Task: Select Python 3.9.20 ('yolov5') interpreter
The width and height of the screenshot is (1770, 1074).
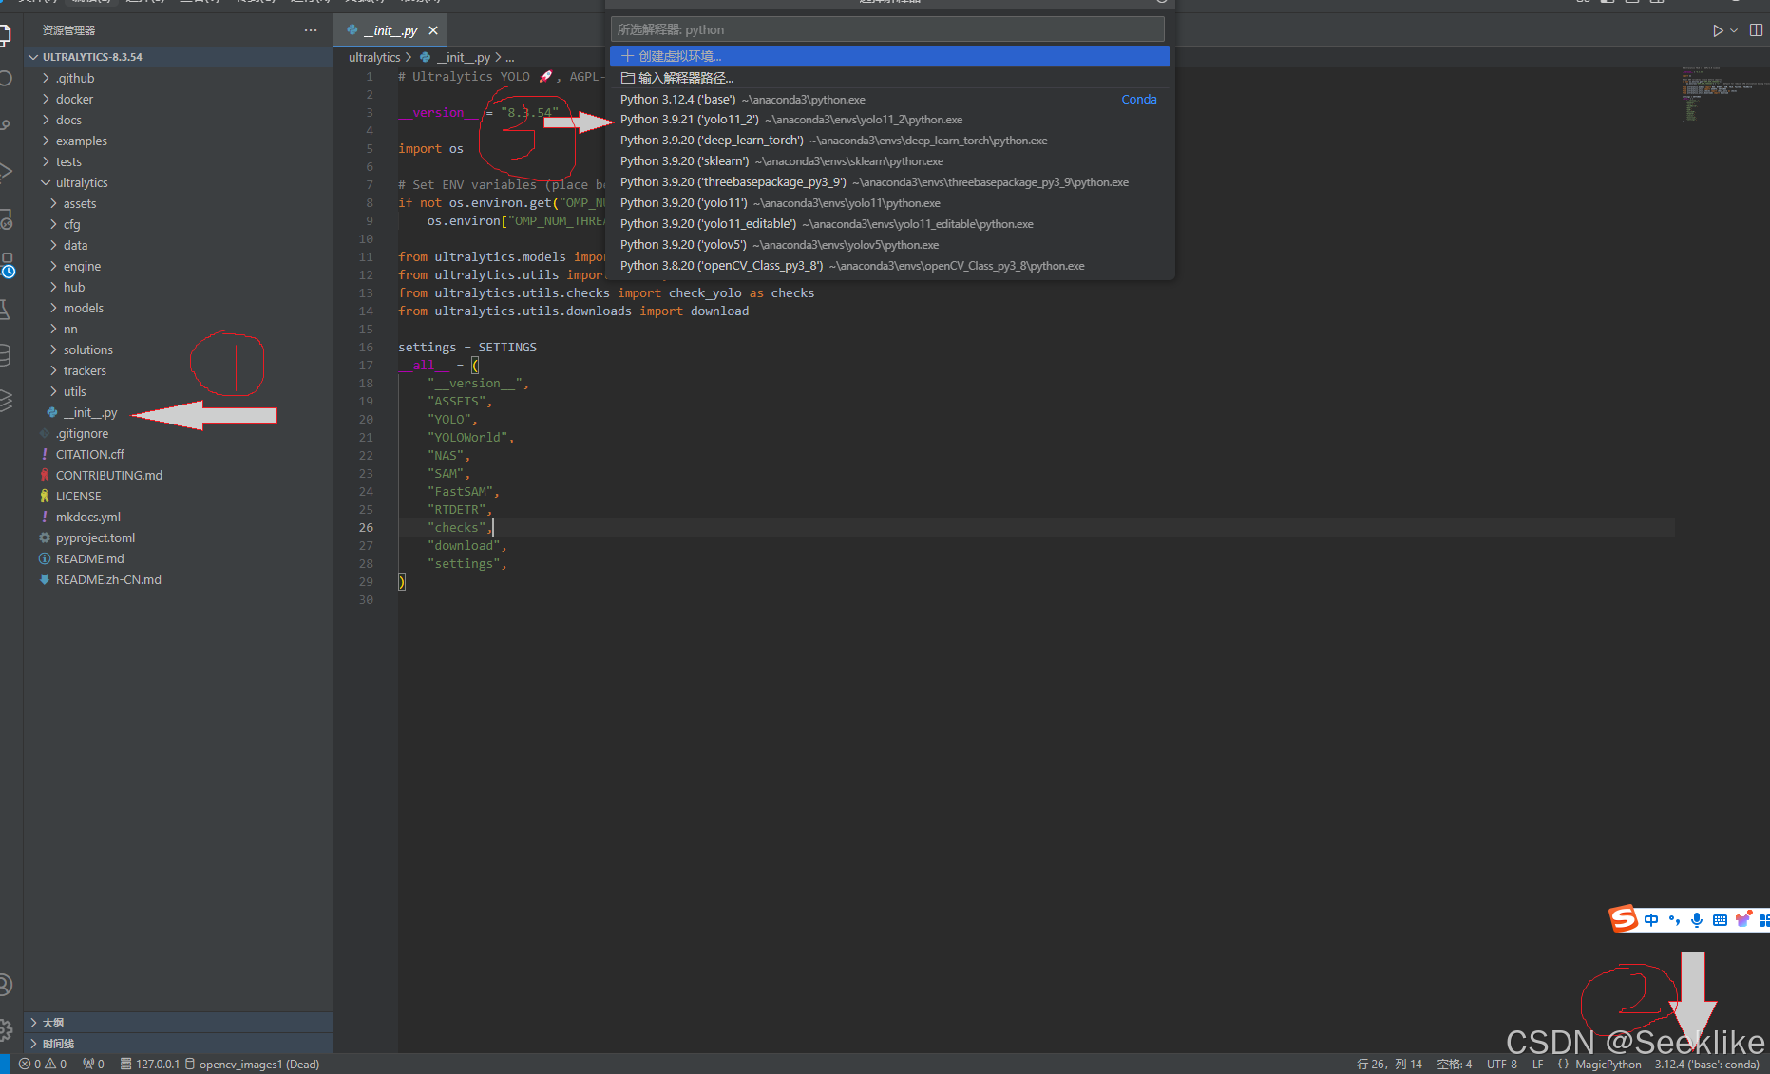Action: [889, 245]
